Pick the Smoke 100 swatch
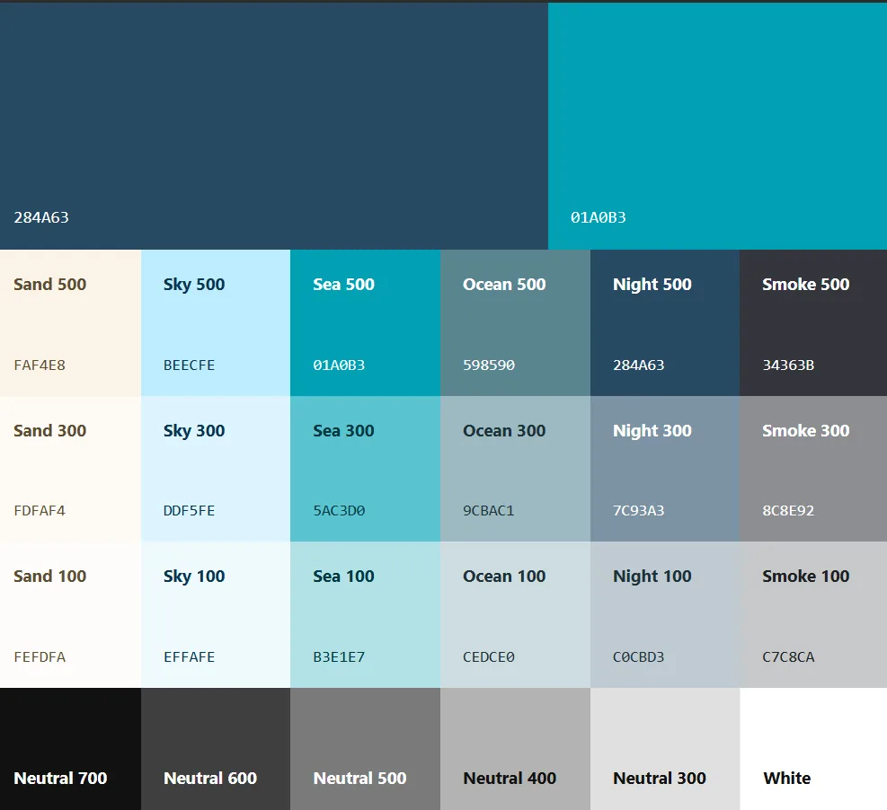Image resolution: width=887 pixels, height=810 pixels. [x=813, y=614]
